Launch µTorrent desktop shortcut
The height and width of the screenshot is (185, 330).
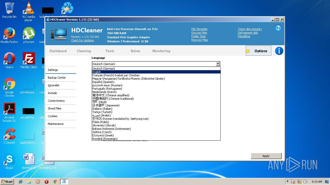(29, 35)
